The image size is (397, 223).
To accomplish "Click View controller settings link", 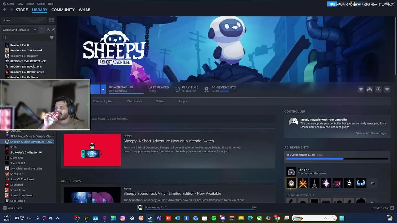I will tap(371, 133).
